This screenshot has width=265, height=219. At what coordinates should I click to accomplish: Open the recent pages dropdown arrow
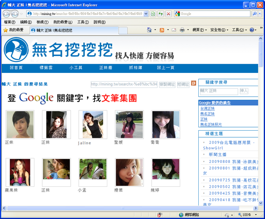tap(22, 14)
